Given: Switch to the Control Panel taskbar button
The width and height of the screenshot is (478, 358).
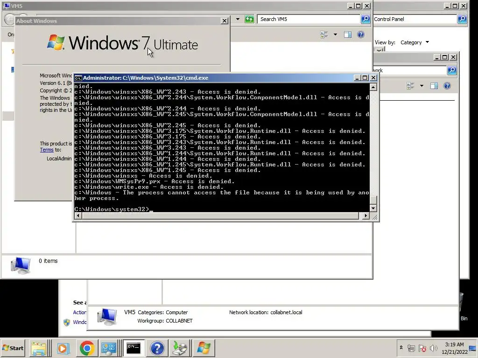Looking at the screenshot, I should pos(108,348).
